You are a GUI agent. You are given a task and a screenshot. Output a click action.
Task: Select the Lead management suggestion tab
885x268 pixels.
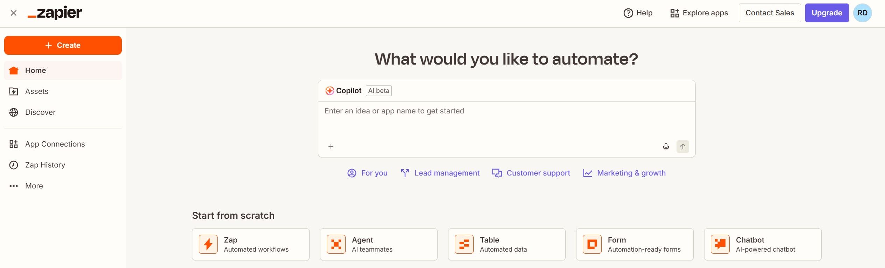440,173
